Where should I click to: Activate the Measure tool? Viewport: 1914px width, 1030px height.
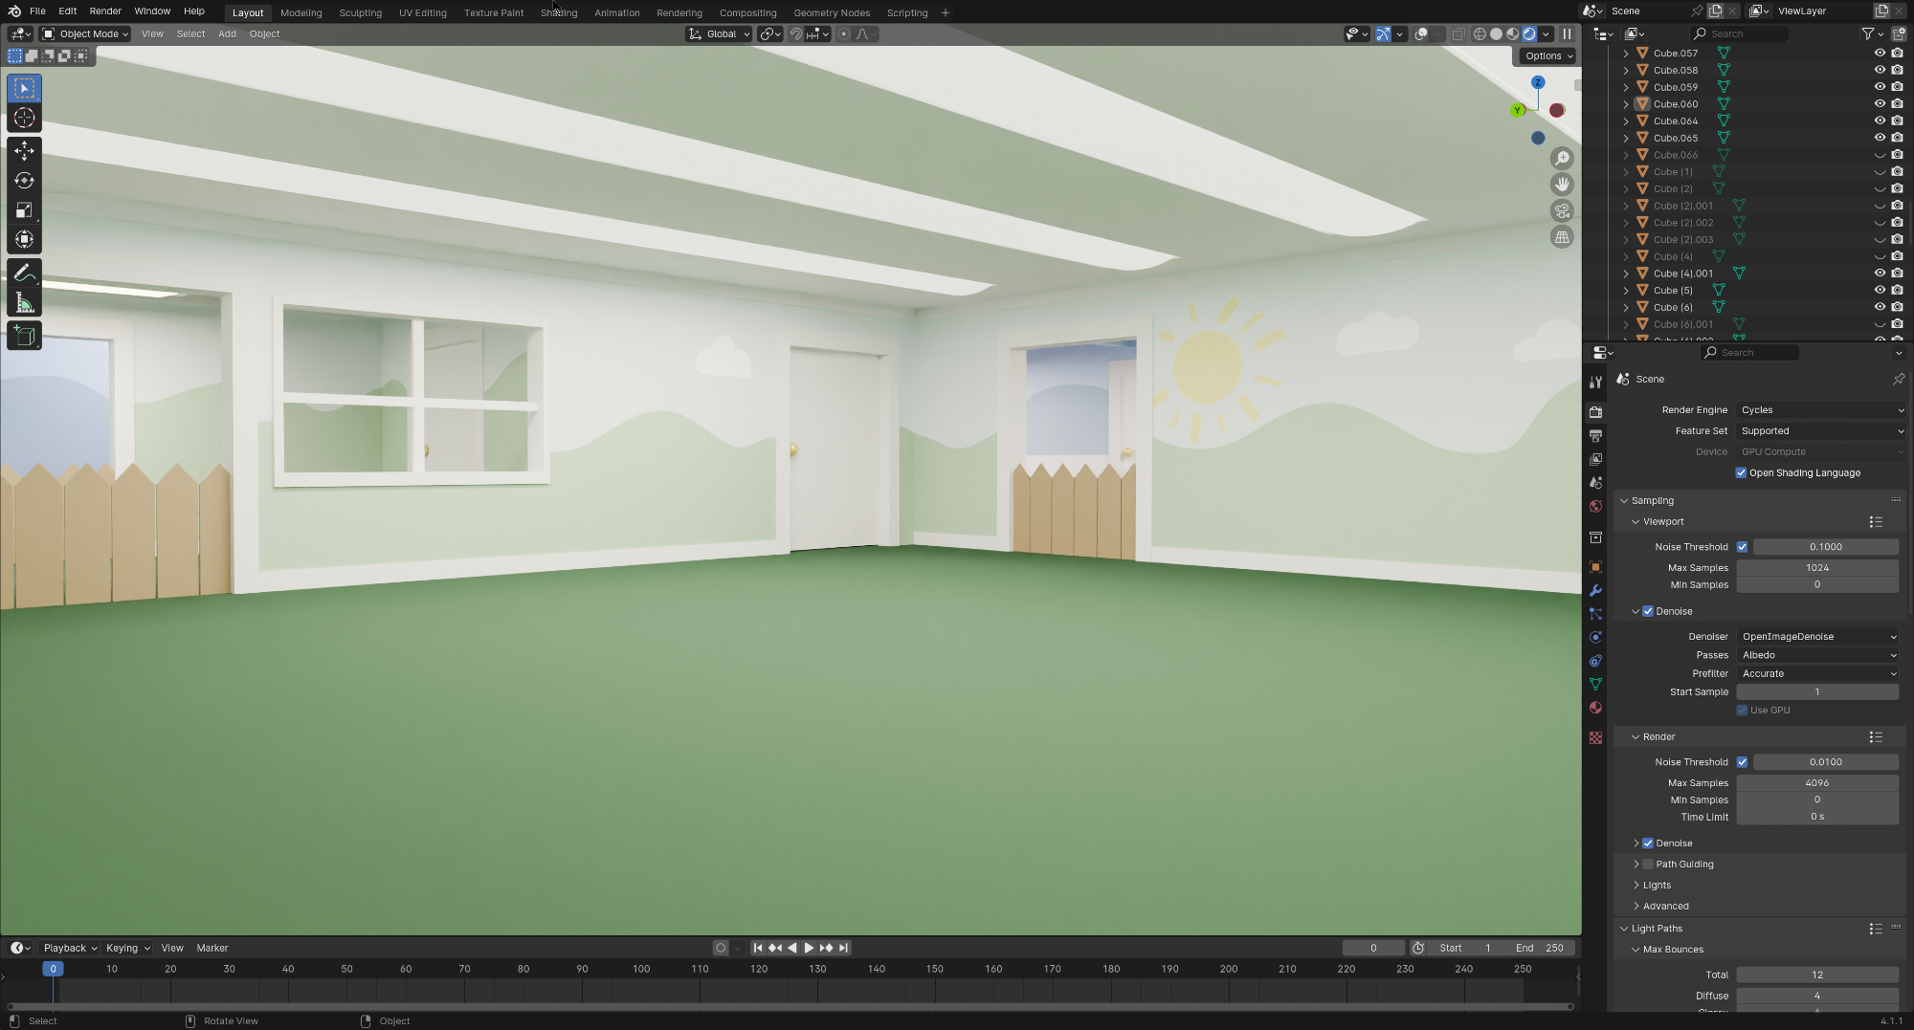[24, 304]
